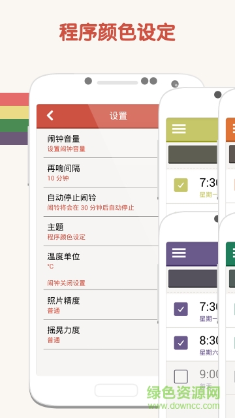
Task: Pick the red color stripe
Action: pyautogui.click(x=14, y=99)
